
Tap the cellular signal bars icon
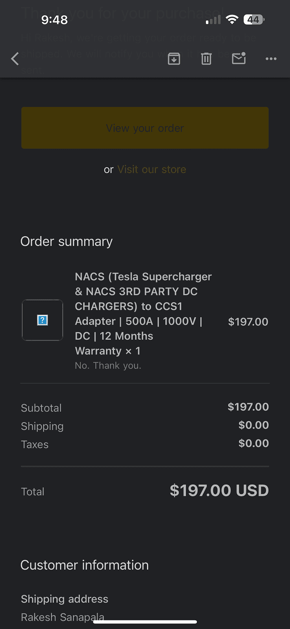pos(213,20)
